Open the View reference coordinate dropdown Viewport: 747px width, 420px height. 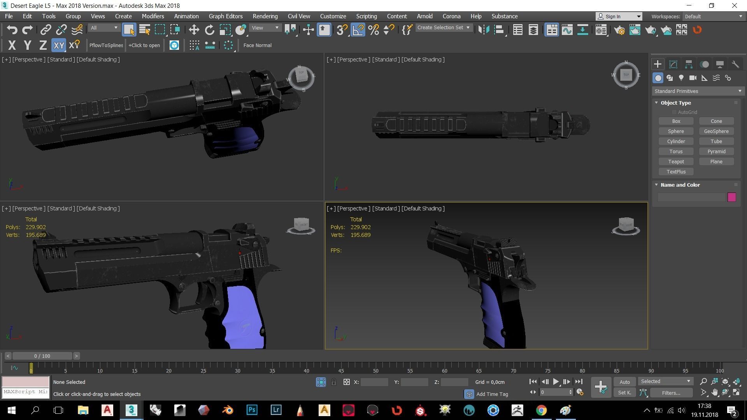(x=265, y=28)
